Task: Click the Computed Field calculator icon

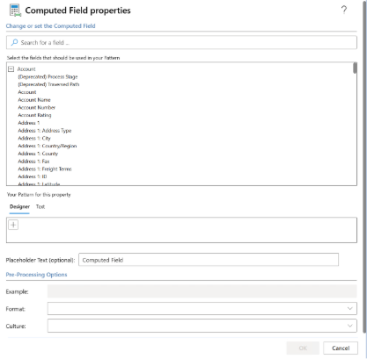Action: 15,11
